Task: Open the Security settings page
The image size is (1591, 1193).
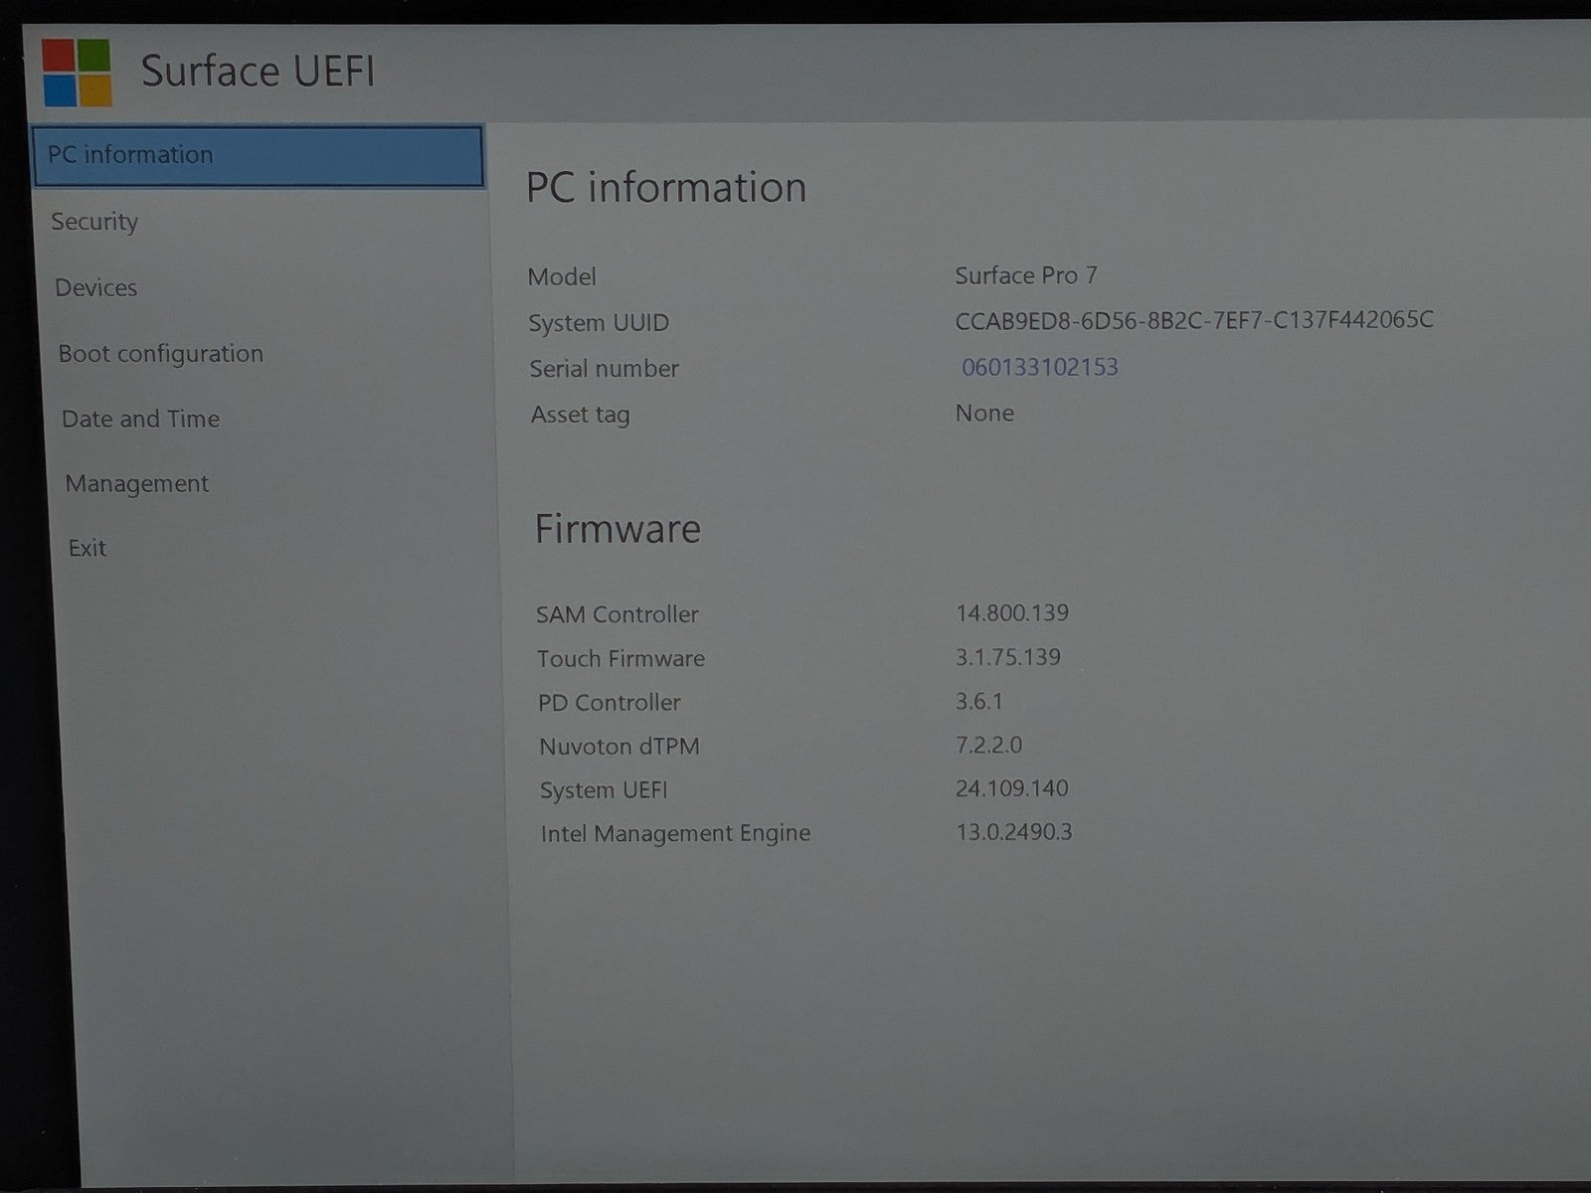Action: (94, 222)
